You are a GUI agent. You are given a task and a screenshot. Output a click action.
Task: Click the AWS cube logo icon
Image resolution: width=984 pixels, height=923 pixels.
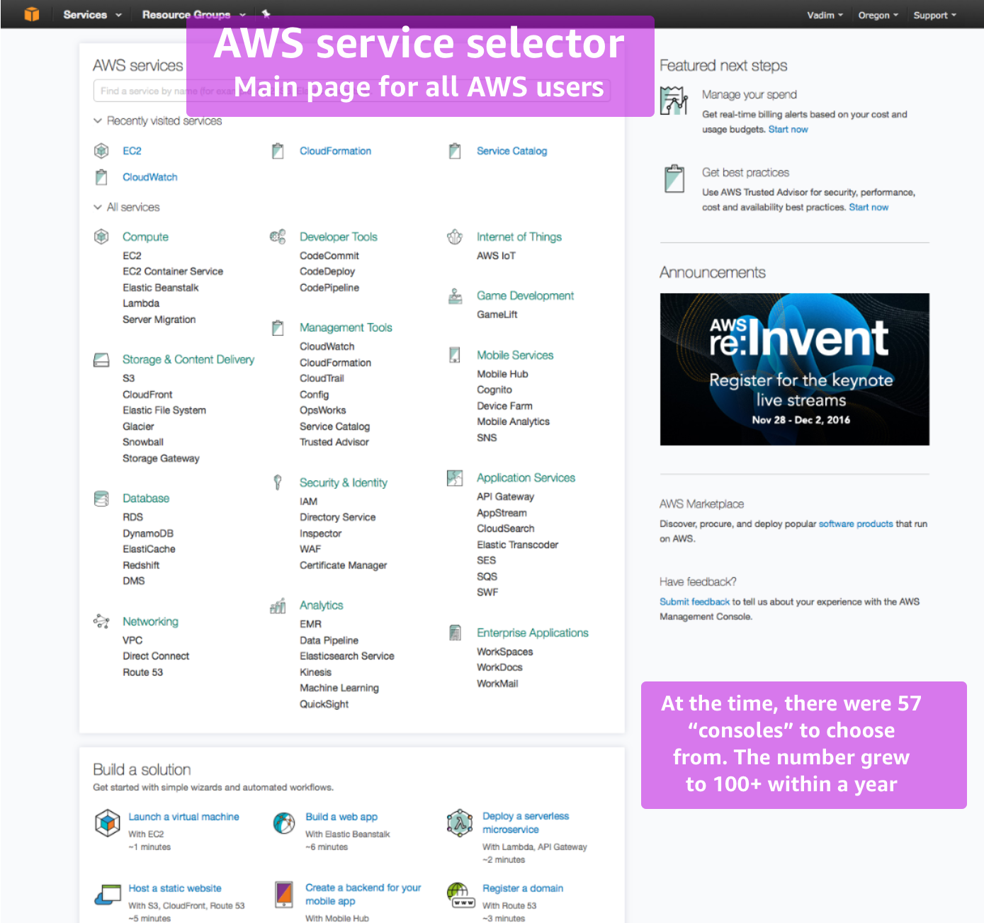click(32, 14)
